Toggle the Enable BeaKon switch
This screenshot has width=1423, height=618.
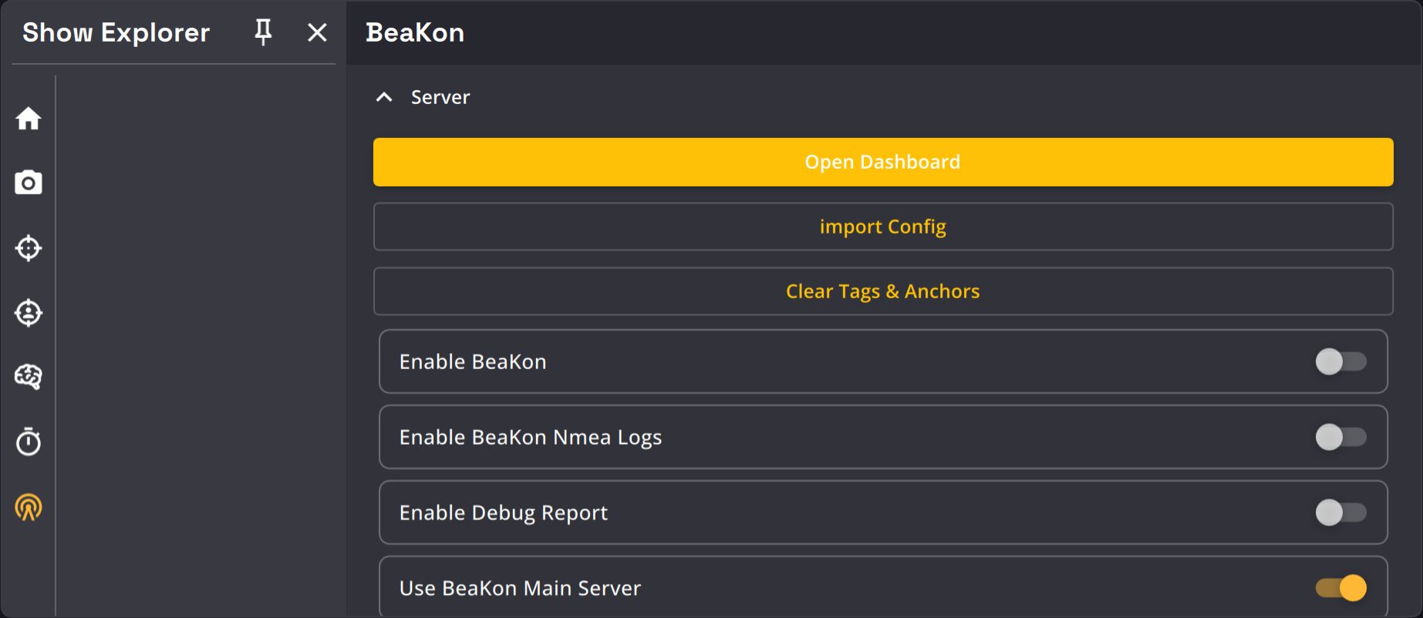(1340, 361)
